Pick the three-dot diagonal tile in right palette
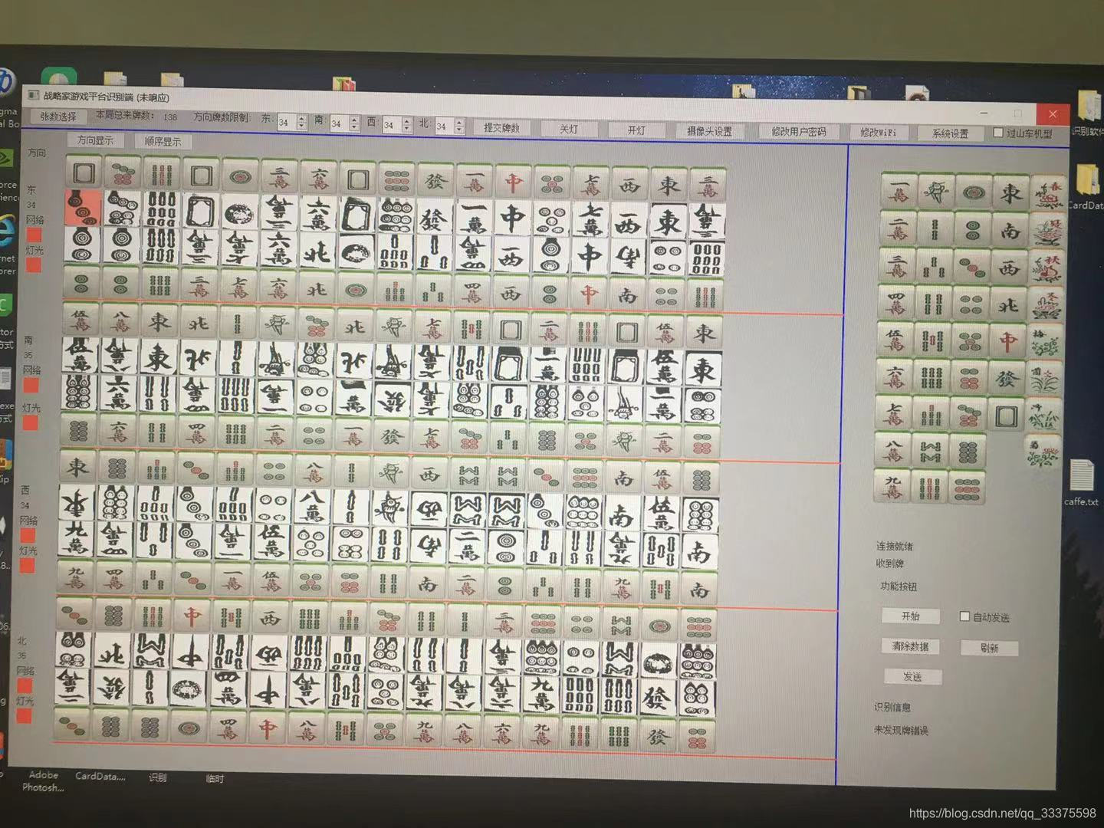The image size is (1104, 828). pos(972,267)
